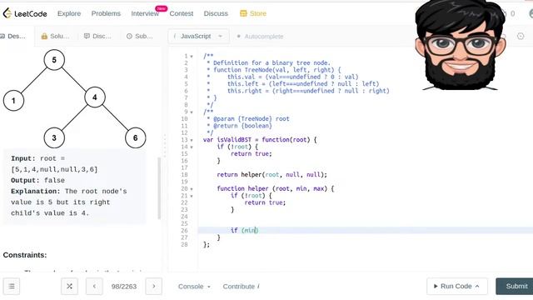Open the problem list menu icon
This screenshot has height=300, width=533.
pyautogui.click(x=12, y=287)
